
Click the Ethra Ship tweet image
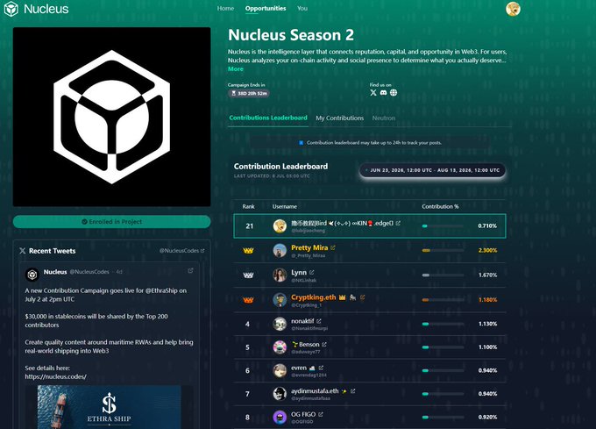[109, 407]
